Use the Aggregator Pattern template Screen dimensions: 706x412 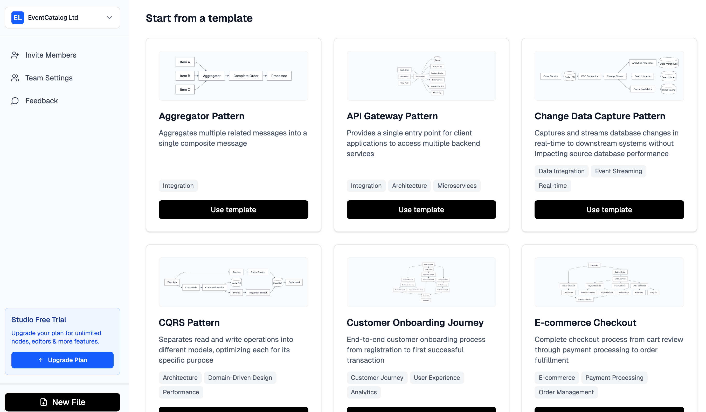233,210
